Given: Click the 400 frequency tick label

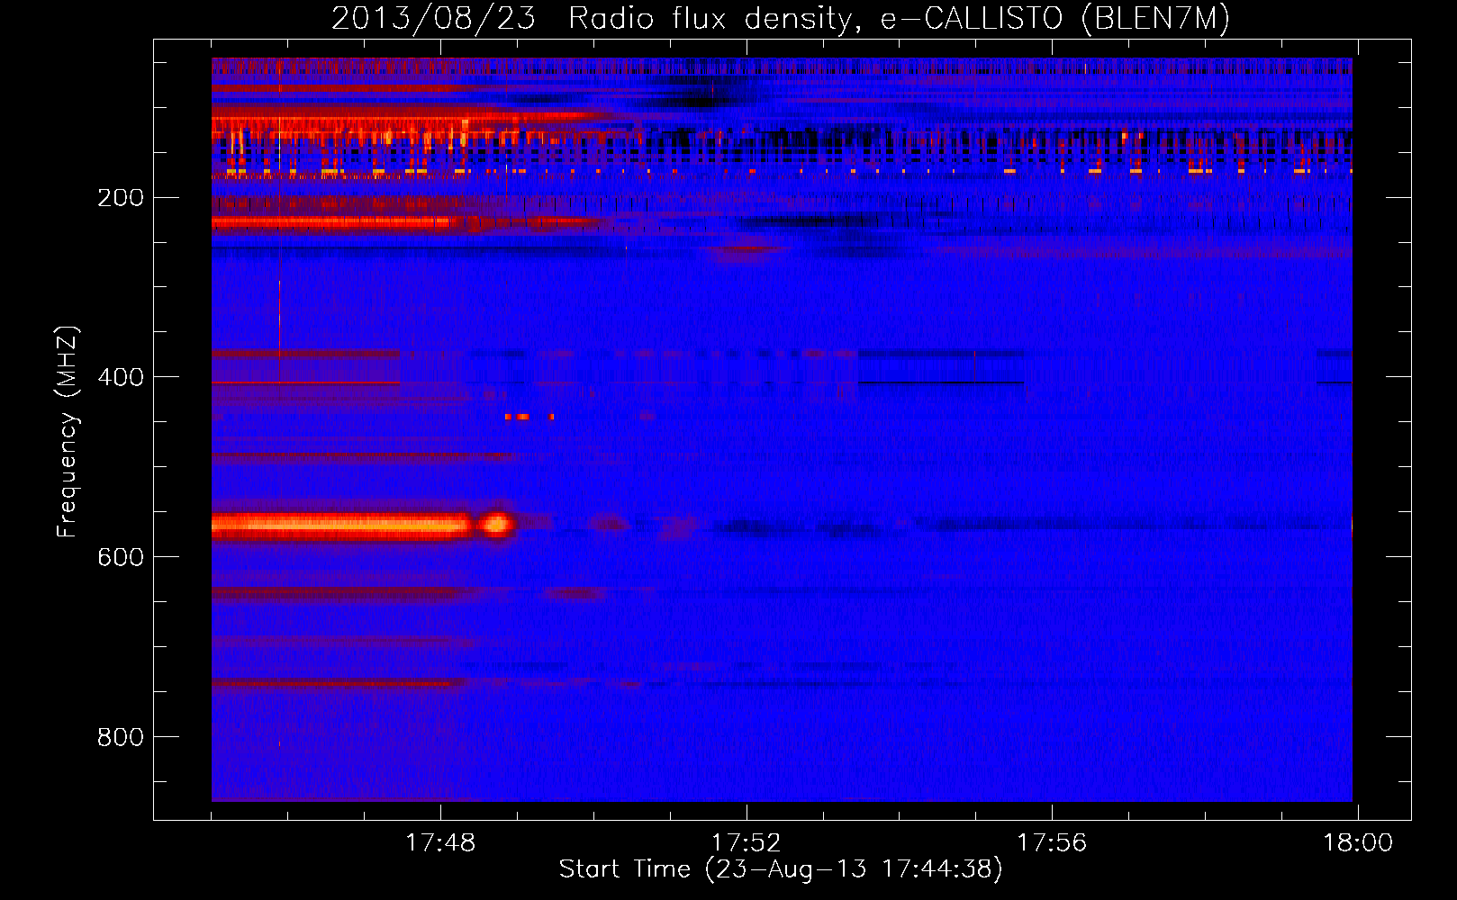Looking at the screenshot, I should pyautogui.click(x=121, y=378).
